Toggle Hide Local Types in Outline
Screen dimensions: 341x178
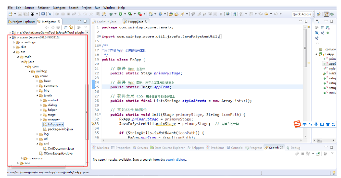[316, 38]
